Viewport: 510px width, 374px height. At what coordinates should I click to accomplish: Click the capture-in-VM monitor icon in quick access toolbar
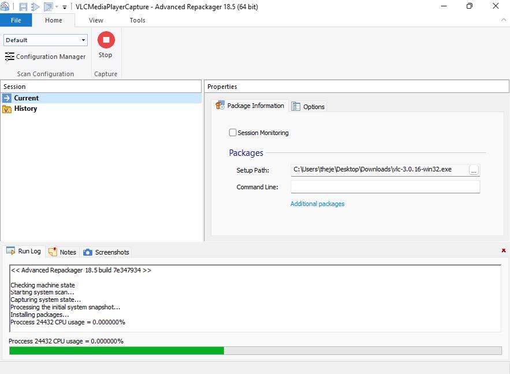pos(48,6)
